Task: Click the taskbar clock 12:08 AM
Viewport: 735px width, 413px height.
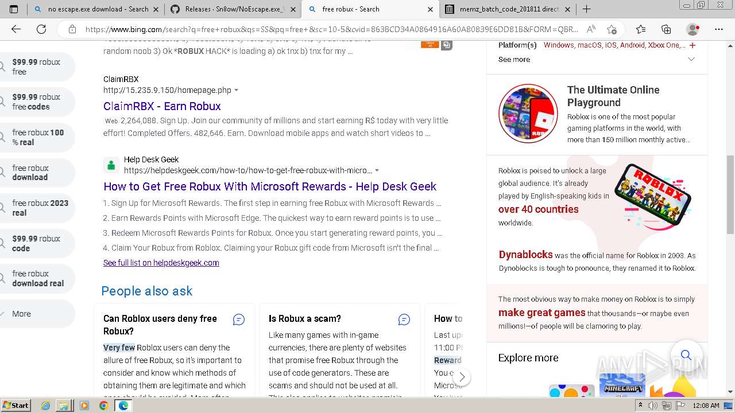Action: tap(706, 406)
